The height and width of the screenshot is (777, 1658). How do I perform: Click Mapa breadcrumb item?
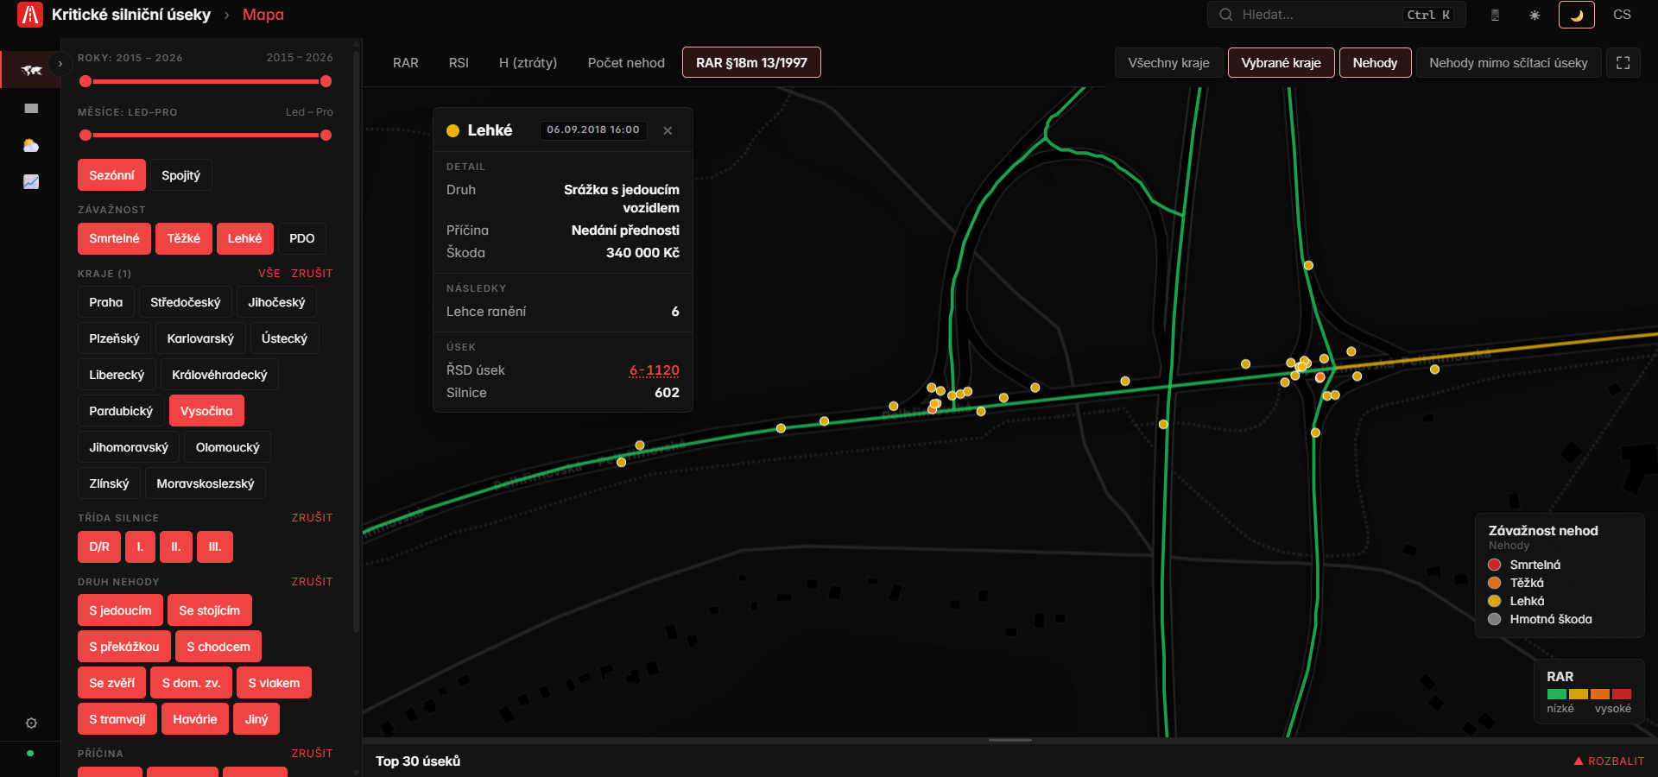(x=263, y=15)
